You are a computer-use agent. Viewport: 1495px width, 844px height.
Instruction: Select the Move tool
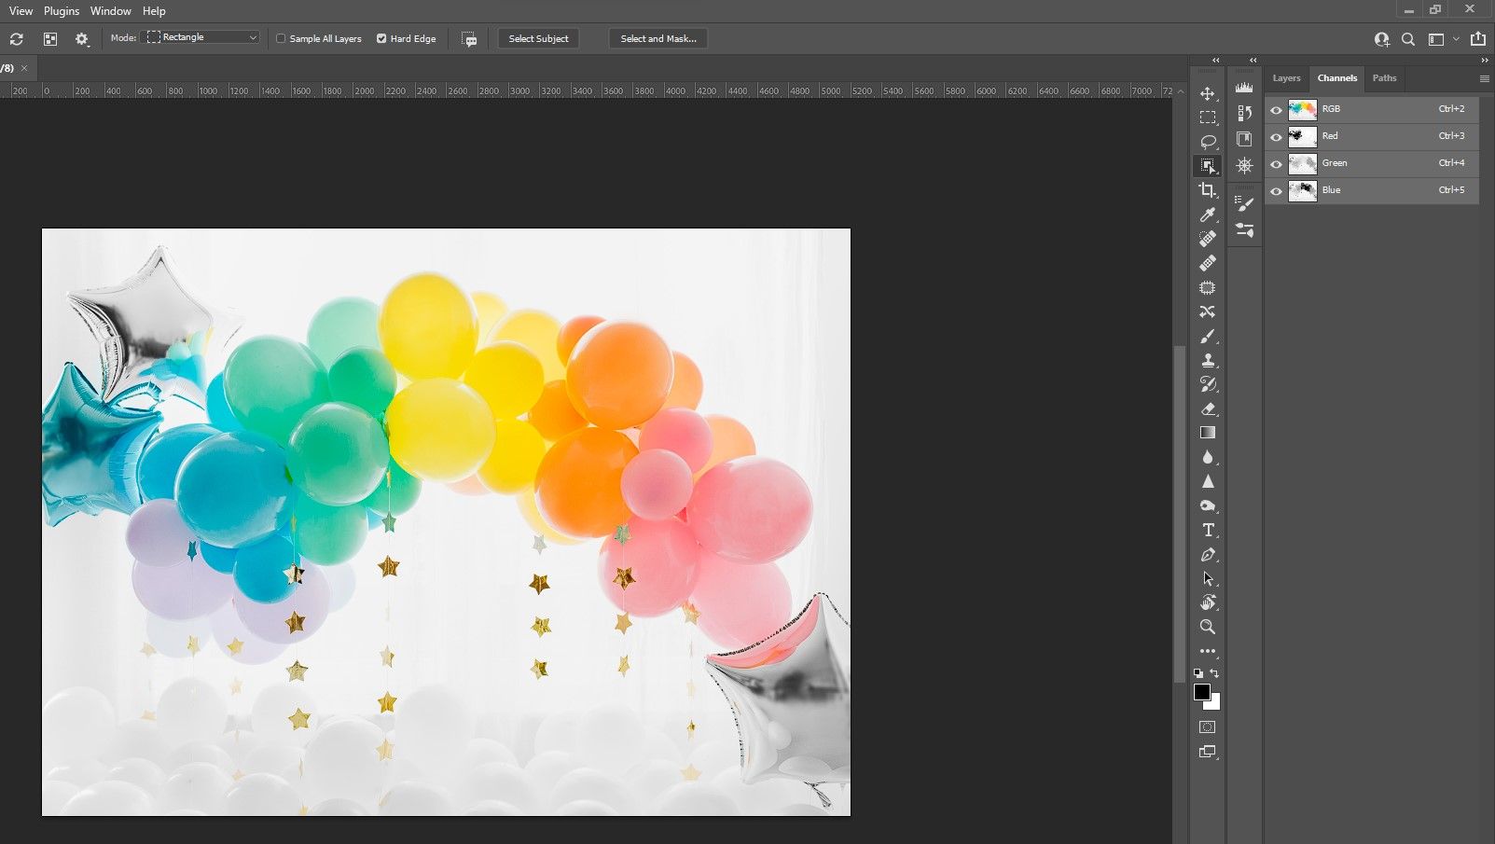1207,93
